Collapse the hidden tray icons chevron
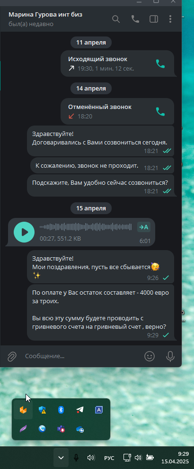Viewport: 194px width, 469px height. click(x=61, y=458)
